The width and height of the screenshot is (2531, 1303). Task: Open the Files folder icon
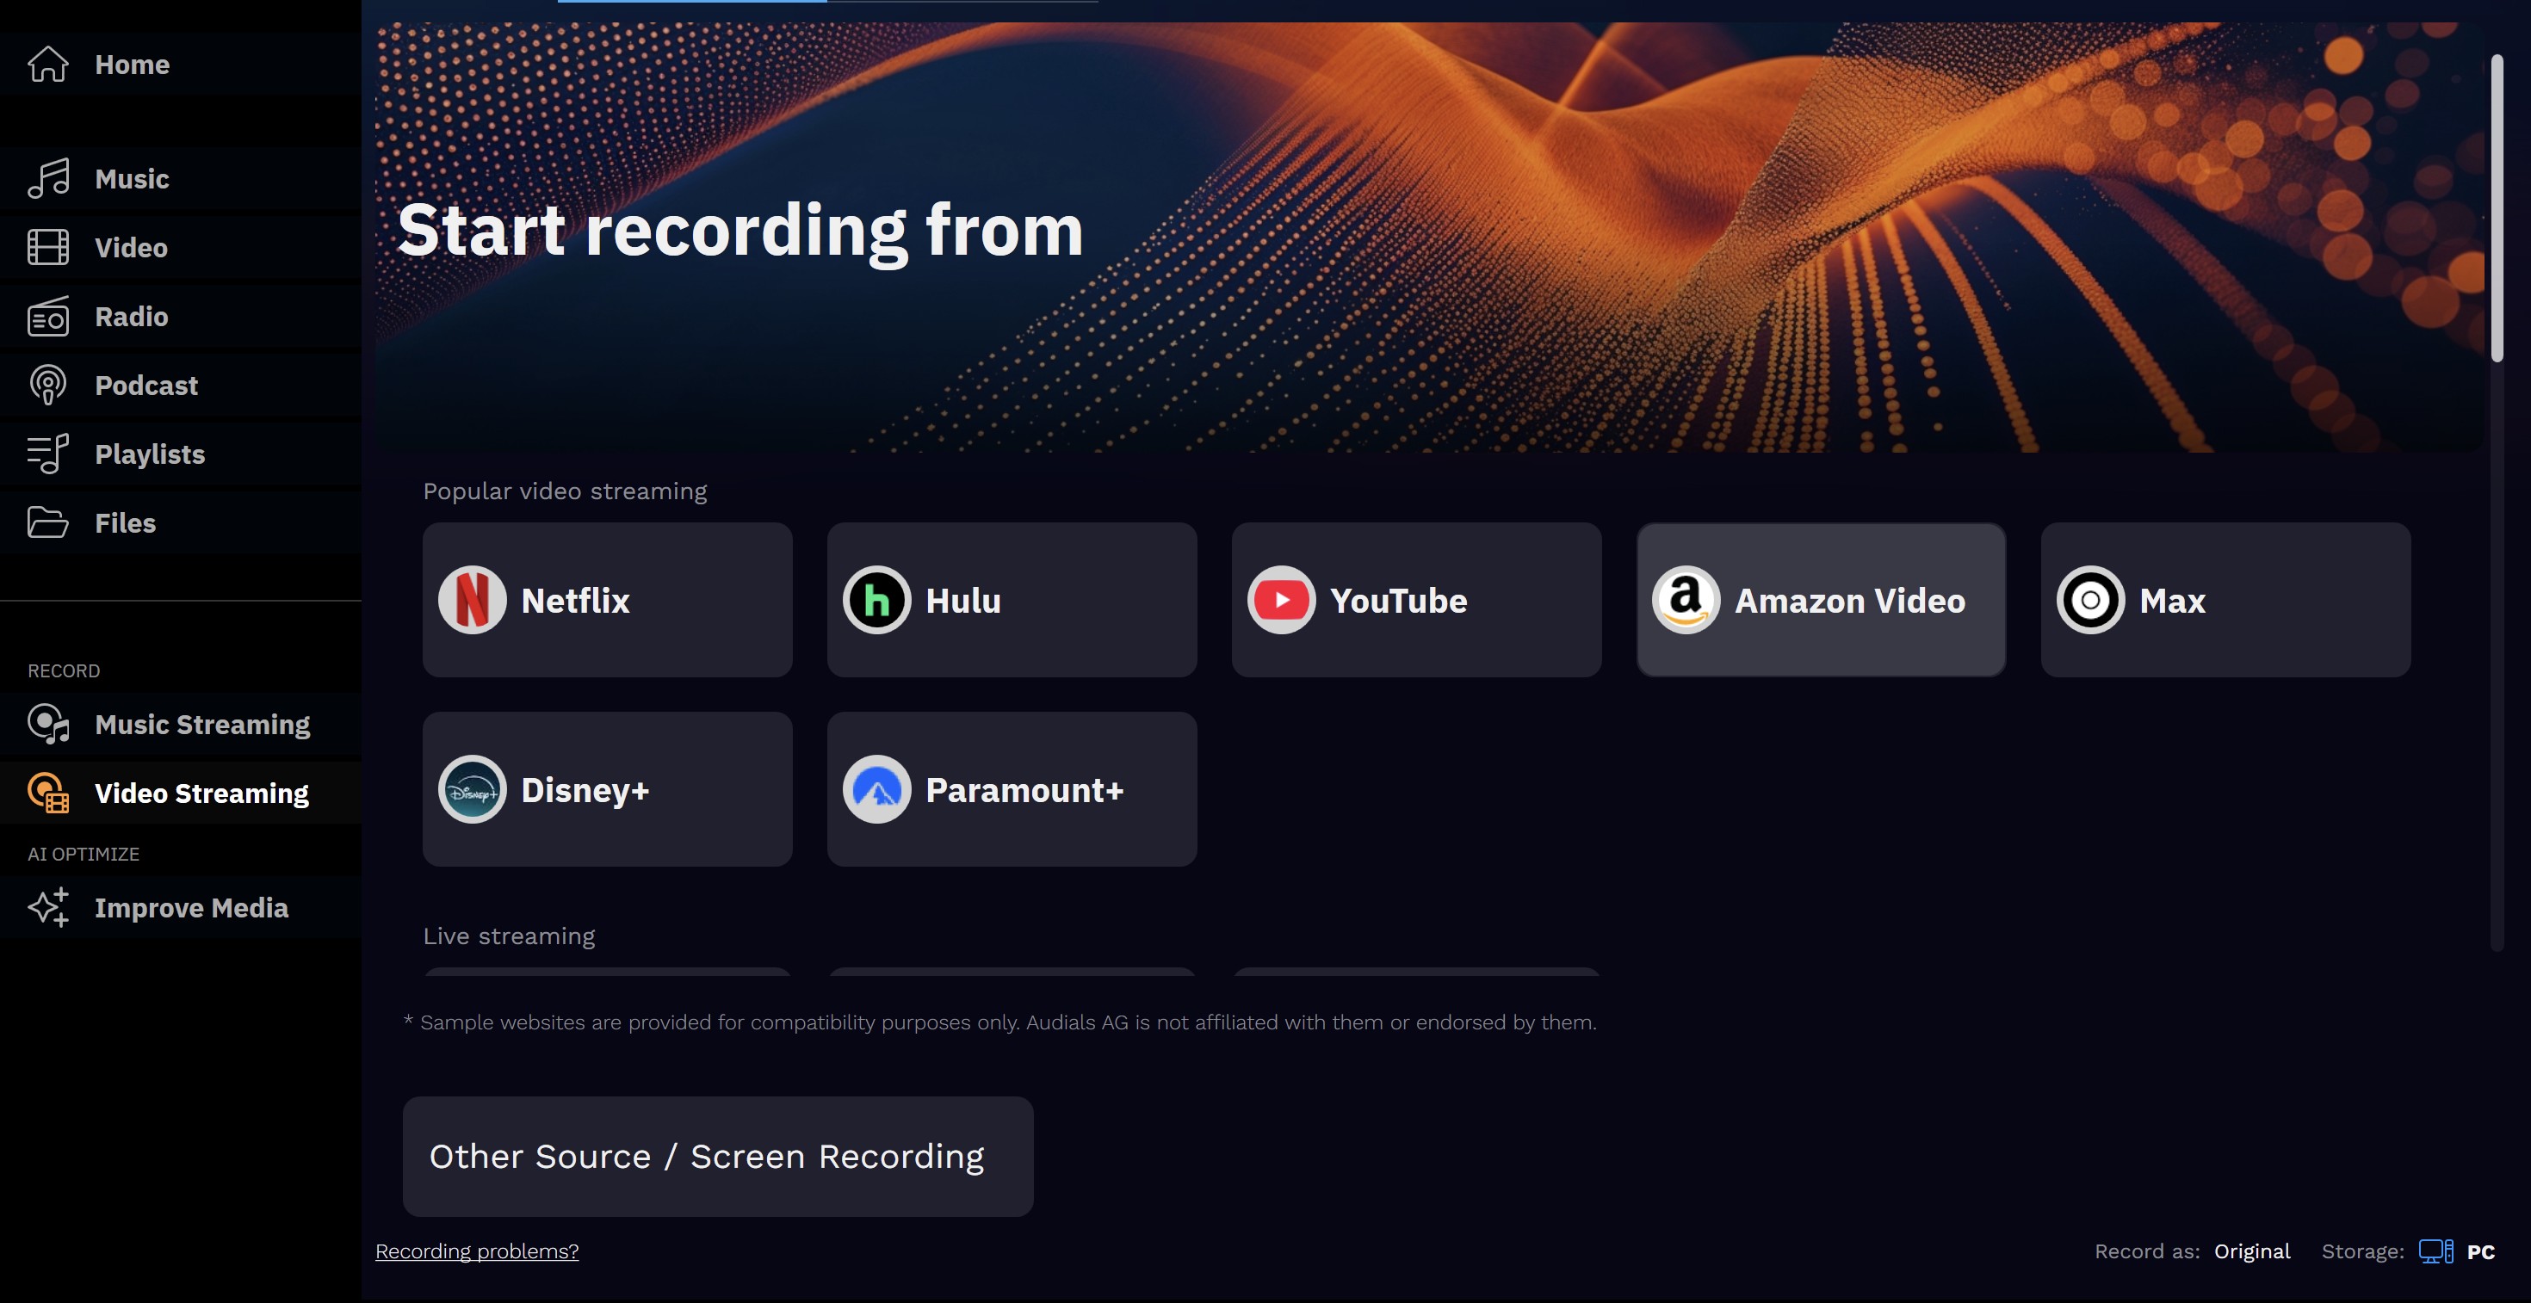[47, 522]
